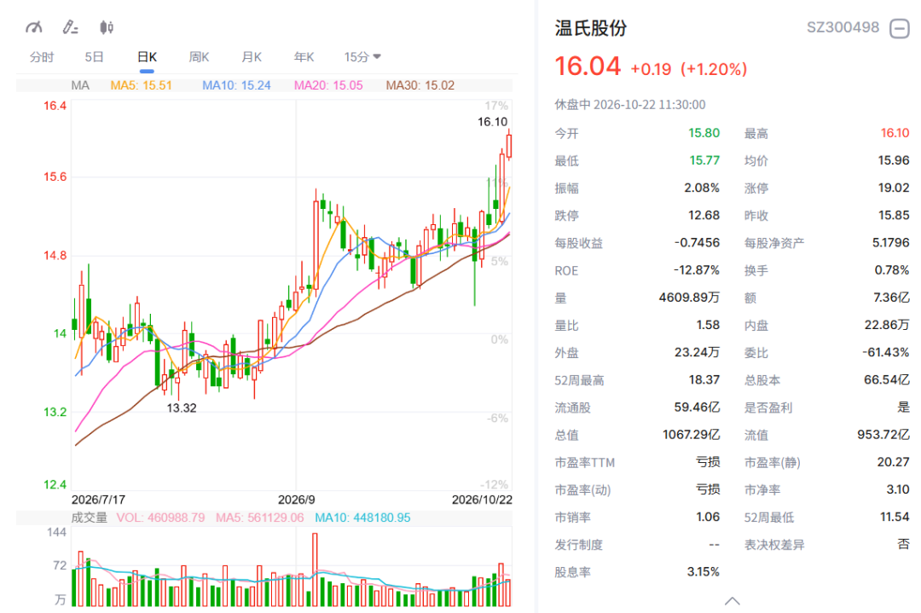Image resolution: width=921 pixels, height=613 pixels.
Task: Collapse the stock details chevron at bottom
Action: [732, 601]
